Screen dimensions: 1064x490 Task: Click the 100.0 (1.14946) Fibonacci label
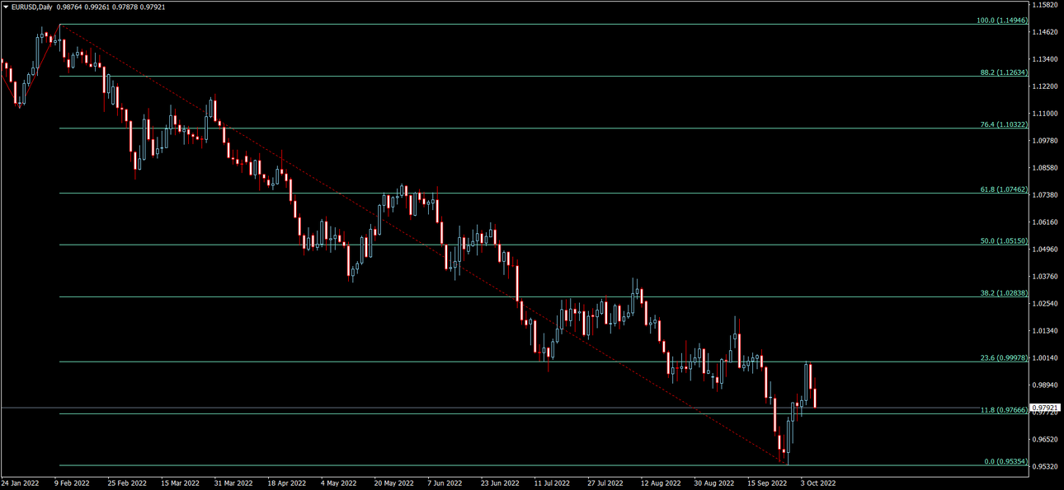(x=1001, y=21)
